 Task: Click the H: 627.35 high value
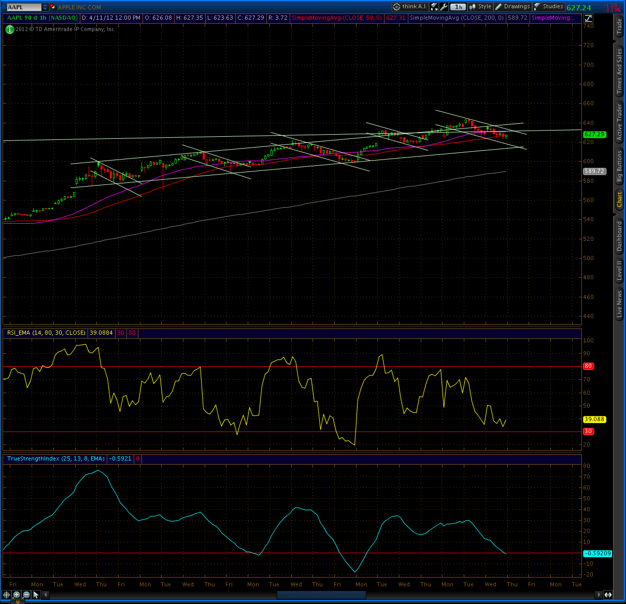click(x=190, y=18)
